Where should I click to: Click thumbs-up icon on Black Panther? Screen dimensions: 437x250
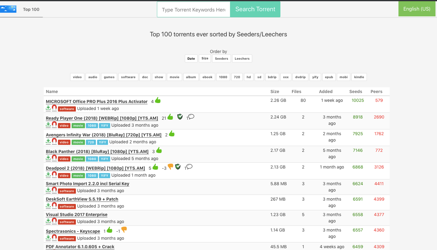159,150
